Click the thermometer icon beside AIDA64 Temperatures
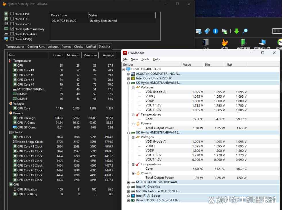This screenshot has width=282, height=210. 10,61
